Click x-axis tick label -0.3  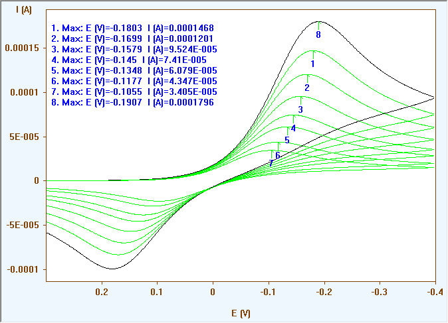tap(380, 292)
